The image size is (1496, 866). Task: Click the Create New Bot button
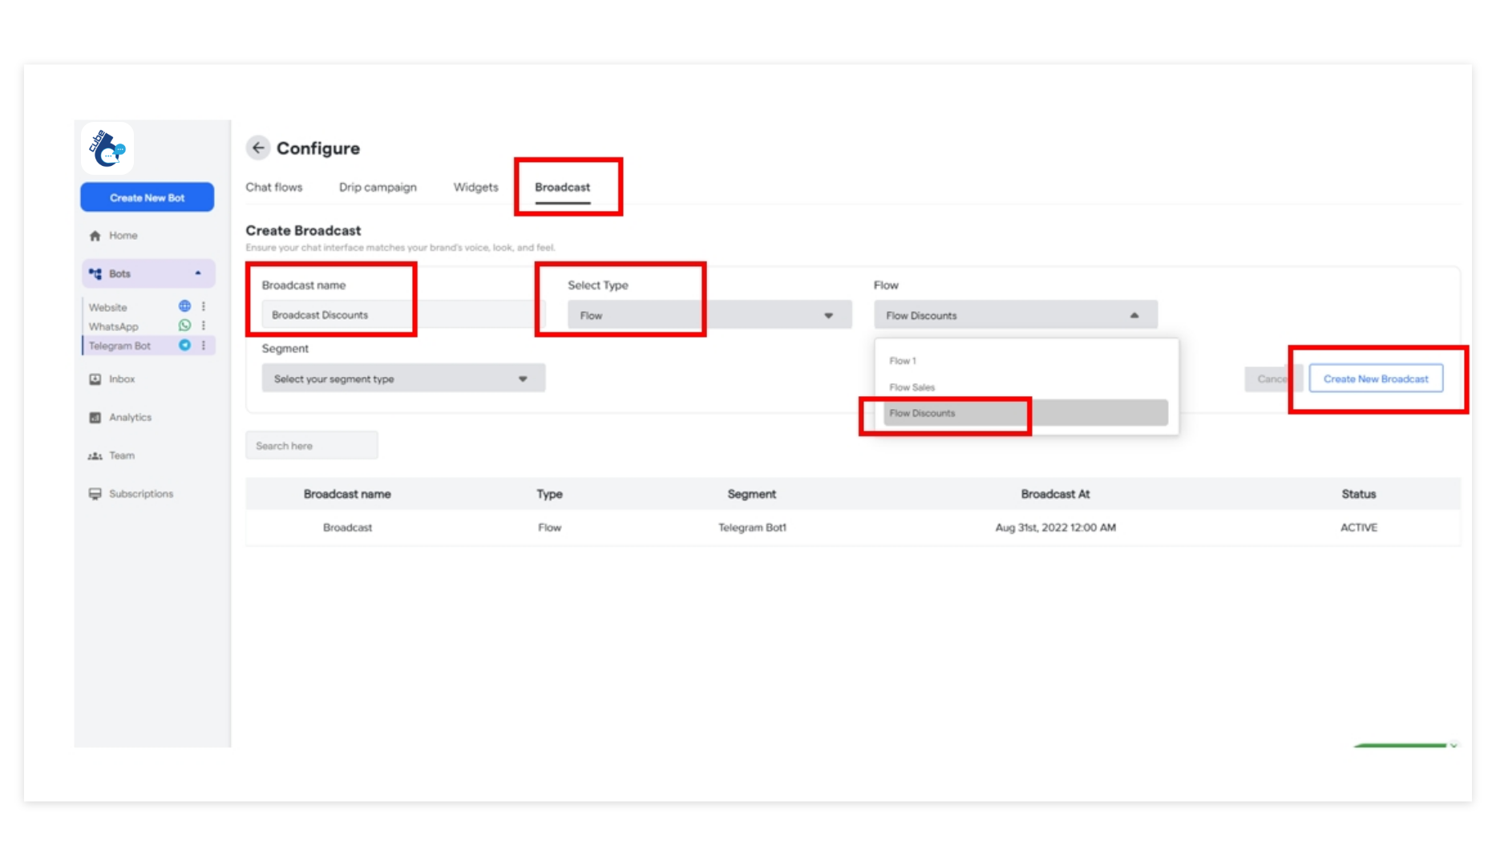(x=148, y=197)
